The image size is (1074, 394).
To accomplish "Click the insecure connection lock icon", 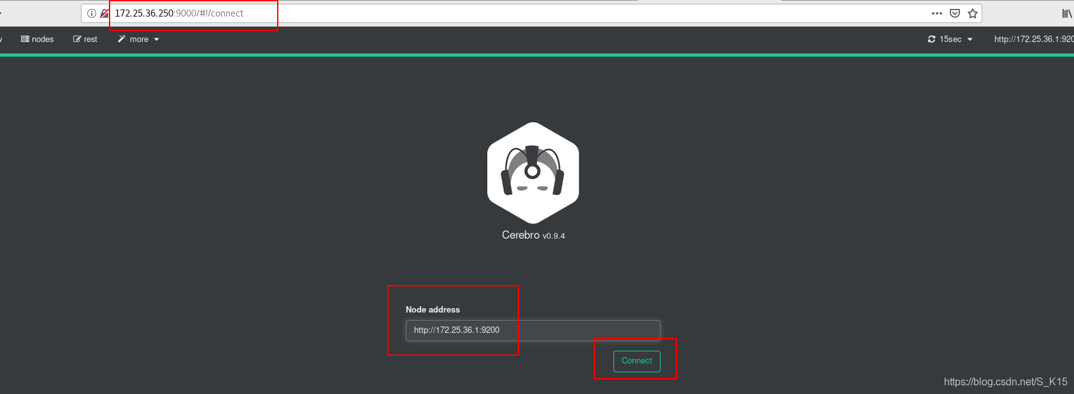I will pyautogui.click(x=104, y=13).
